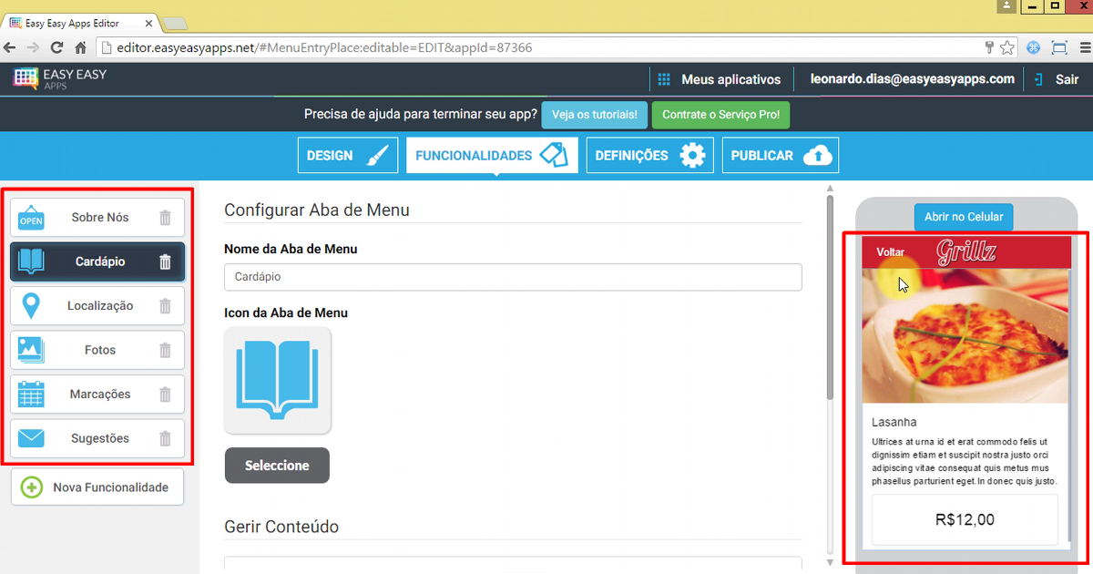Click the Easy Easy Apps logo
1093x574 pixels.
coord(60,78)
